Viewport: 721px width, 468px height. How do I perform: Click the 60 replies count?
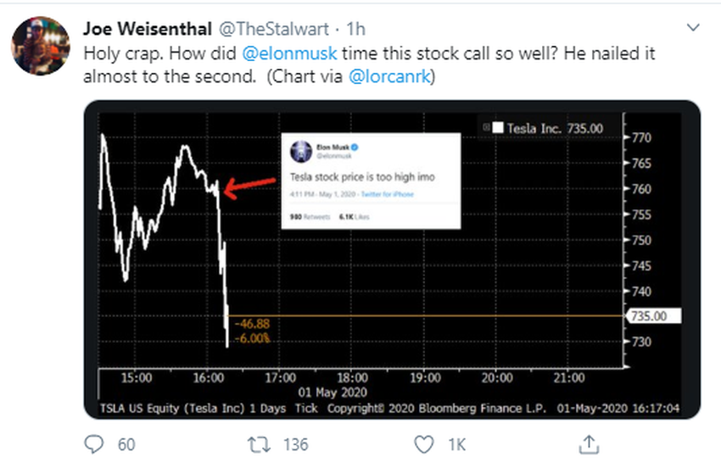pyautogui.click(x=126, y=443)
